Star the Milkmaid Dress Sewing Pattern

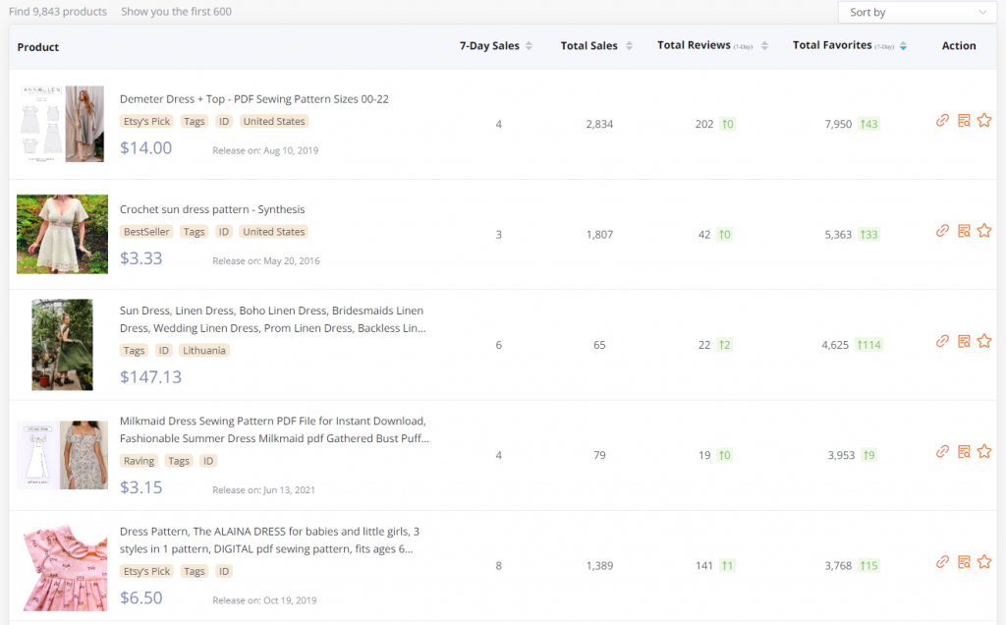pyautogui.click(x=984, y=452)
